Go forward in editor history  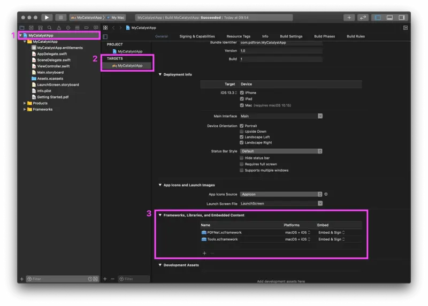click(120, 28)
